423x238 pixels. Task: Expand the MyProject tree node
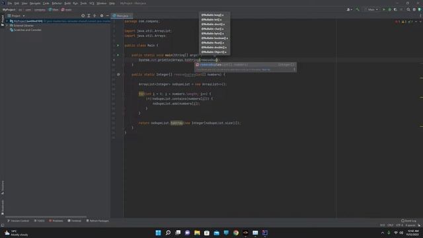click(7, 21)
